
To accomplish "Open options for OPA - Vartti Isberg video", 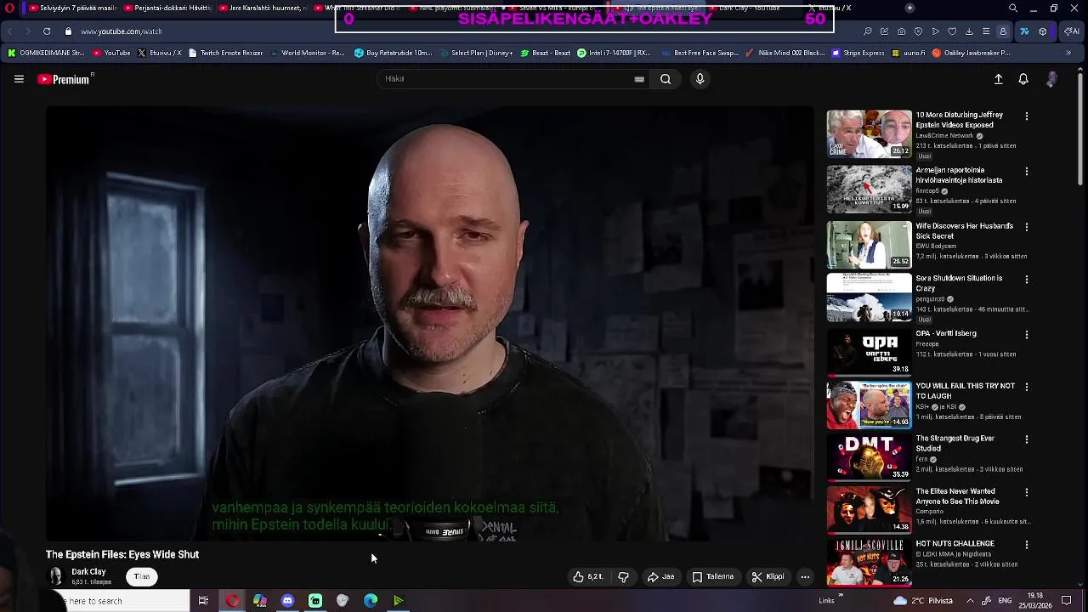I will [1027, 335].
